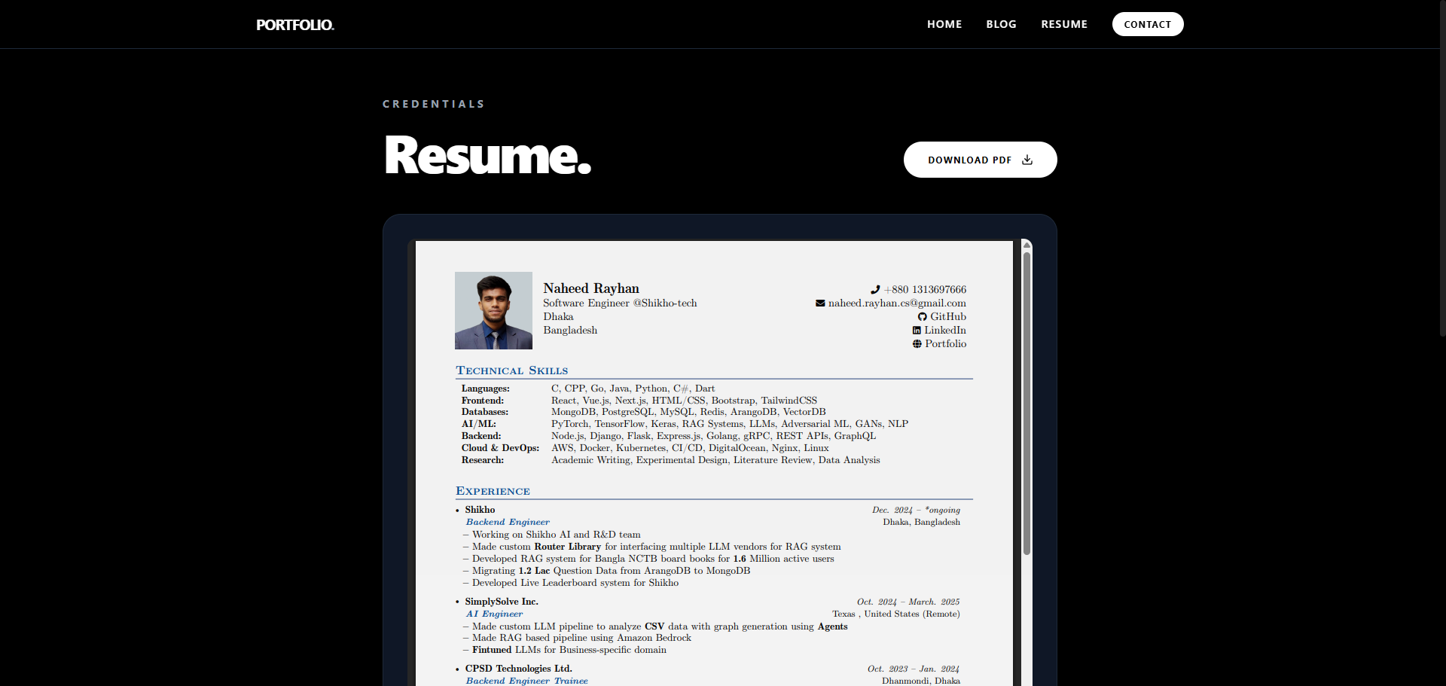Click the PORTFOLIO site logo
Screen dimensions: 1446x686
[294, 24]
